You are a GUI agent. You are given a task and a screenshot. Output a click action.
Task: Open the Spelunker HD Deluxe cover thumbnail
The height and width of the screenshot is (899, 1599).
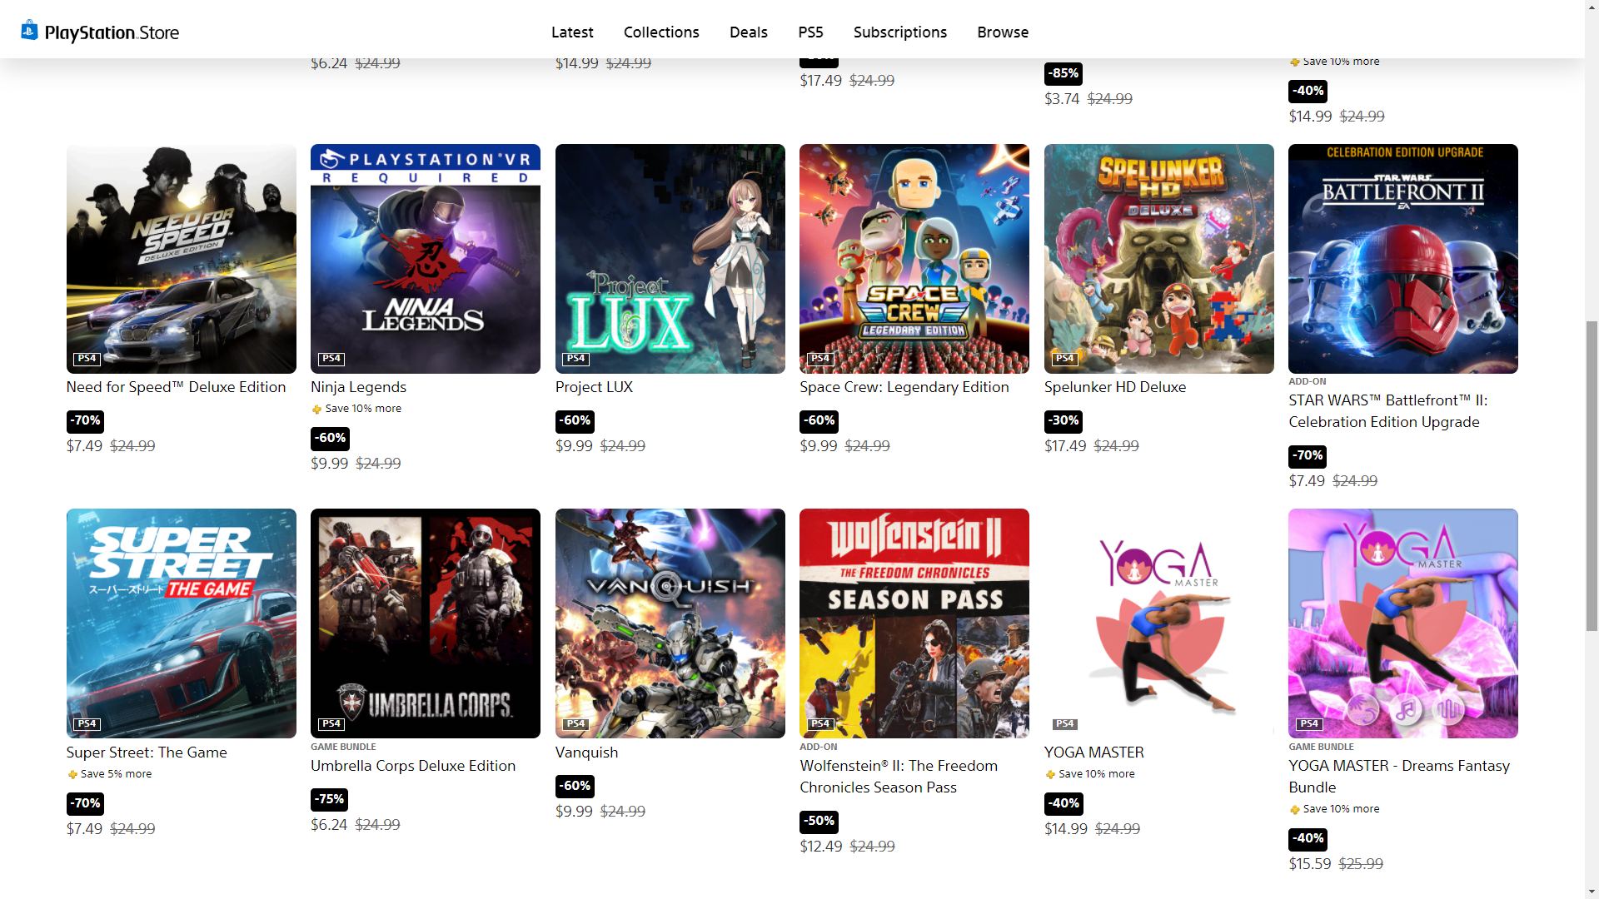click(x=1158, y=259)
